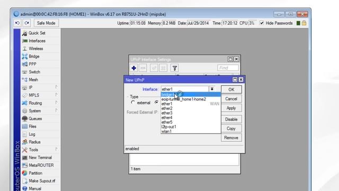Click the PPP icon in the sidebar

coord(25,64)
